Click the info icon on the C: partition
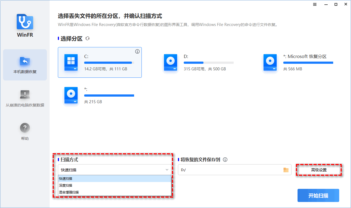 click(137, 51)
